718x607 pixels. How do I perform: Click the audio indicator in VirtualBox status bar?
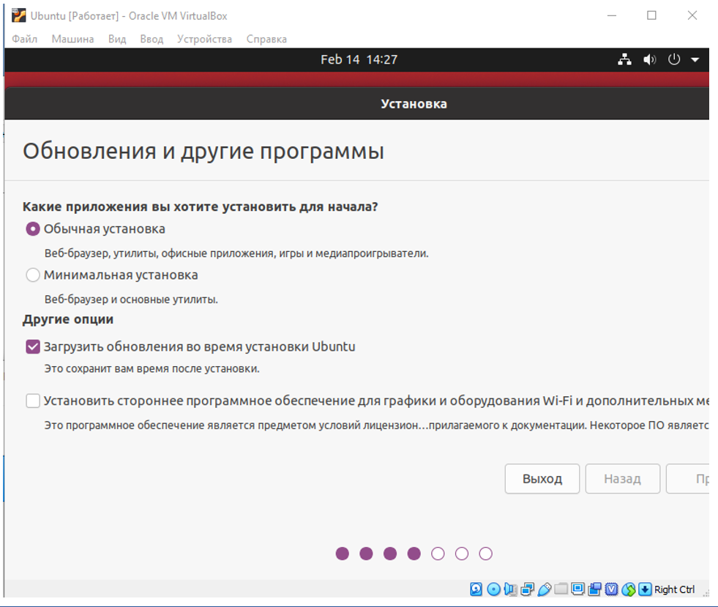pyautogui.click(x=510, y=589)
